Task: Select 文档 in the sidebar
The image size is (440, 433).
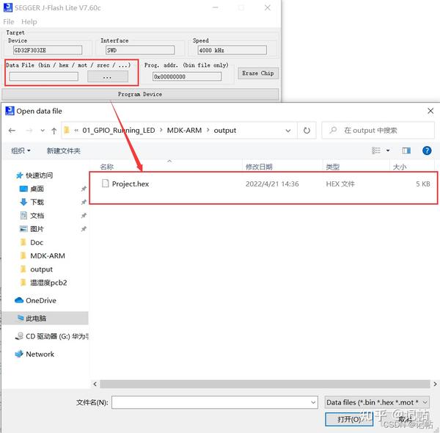Action: tap(32, 215)
